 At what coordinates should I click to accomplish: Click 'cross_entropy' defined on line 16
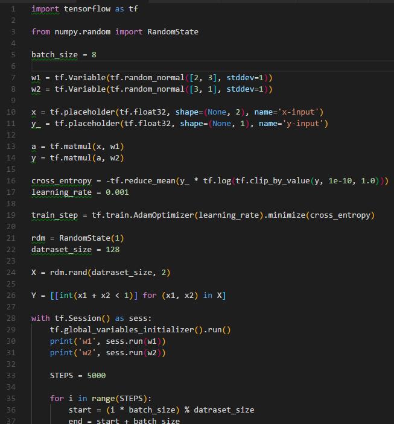62,181
